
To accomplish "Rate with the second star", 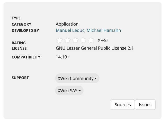I will (x=68, y=40).
